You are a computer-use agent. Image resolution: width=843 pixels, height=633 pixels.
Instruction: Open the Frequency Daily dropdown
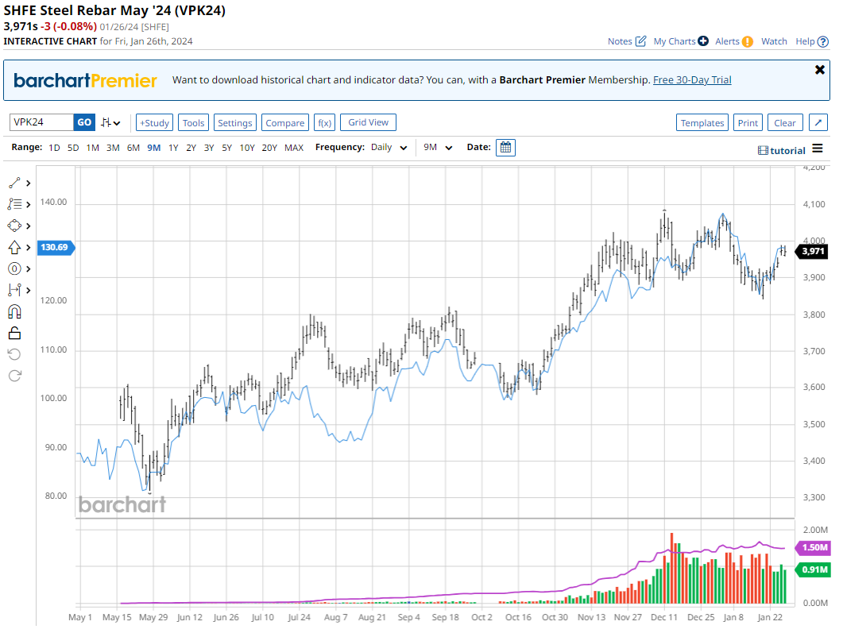pyautogui.click(x=389, y=148)
